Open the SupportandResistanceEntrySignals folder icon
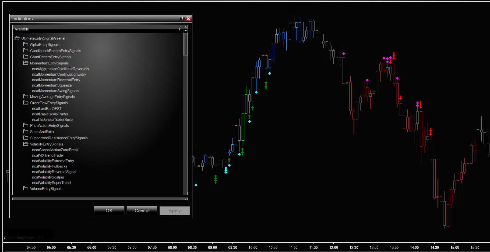The height and width of the screenshot is (252, 490). (x=26, y=137)
